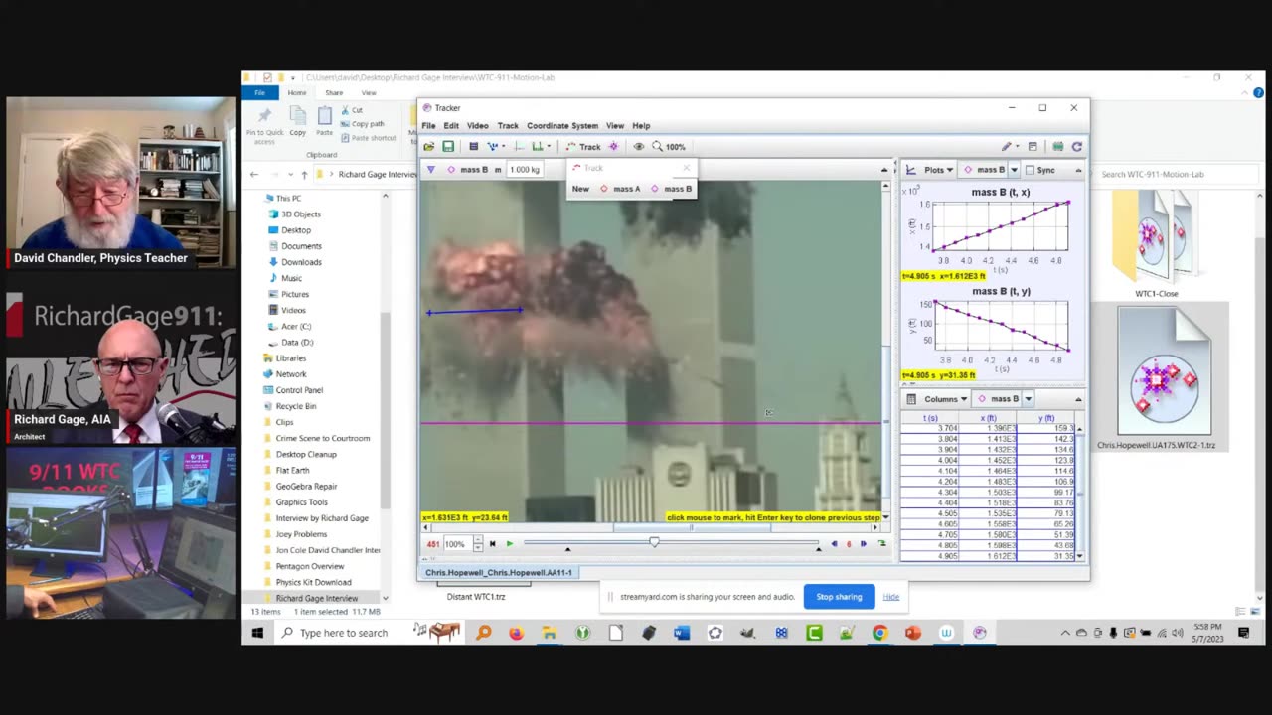This screenshot has height=715, width=1272.
Task: Click the play button in video player
Action: pos(510,544)
